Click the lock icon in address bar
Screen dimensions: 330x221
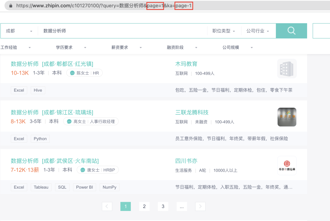tap(11, 5)
